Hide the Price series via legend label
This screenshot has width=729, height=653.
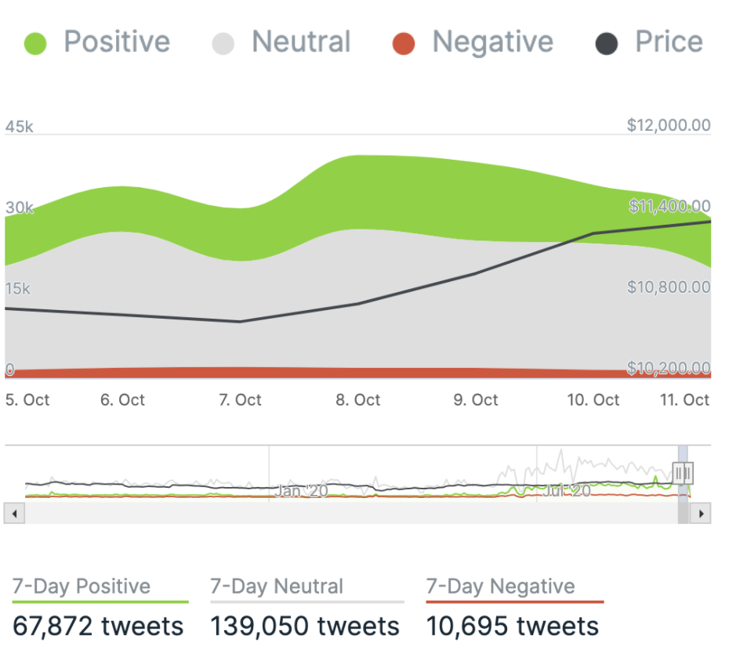[668, 42]
